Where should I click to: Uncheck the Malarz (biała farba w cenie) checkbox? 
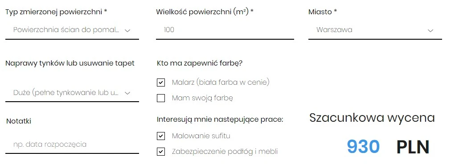[161, 82]
